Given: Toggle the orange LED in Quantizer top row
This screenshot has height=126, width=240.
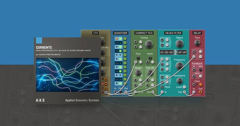Looking at the screenshot, I should click(117, 39).
